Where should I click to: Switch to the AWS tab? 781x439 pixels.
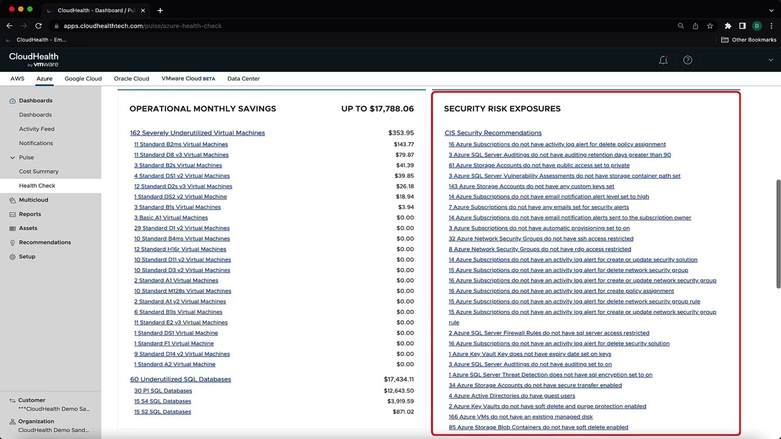pyautogui.click(x=17, y=79)
